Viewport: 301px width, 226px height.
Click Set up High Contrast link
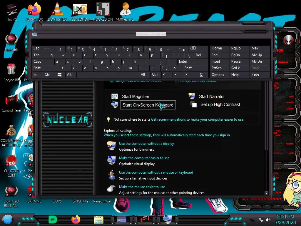coord(220,104)
